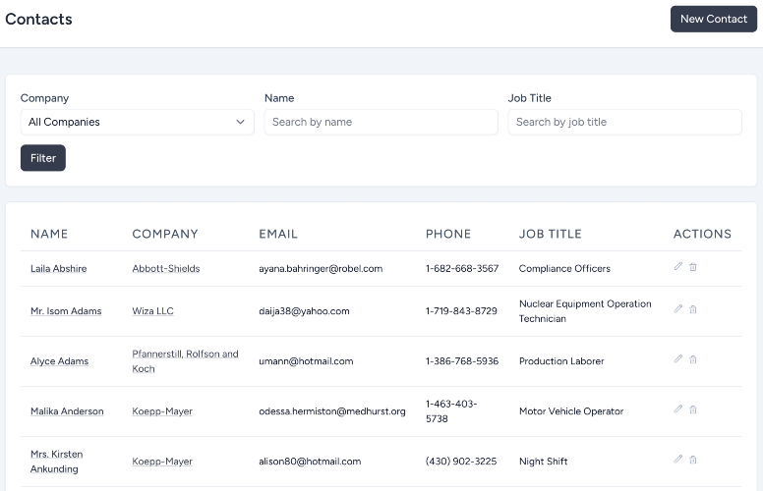Screen dimensions: 763x491
Task: Delete Laila Abshire's contact via trash icon
Action: [693, 267]
